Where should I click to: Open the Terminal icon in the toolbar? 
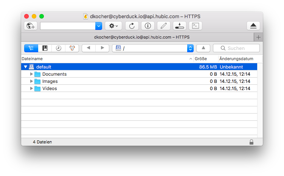196,26
